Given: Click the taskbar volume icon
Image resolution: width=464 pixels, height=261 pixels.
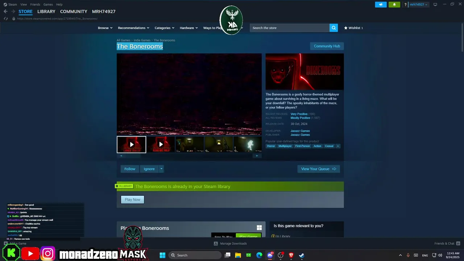Looking at the screenshot, I should click(441, 255).
